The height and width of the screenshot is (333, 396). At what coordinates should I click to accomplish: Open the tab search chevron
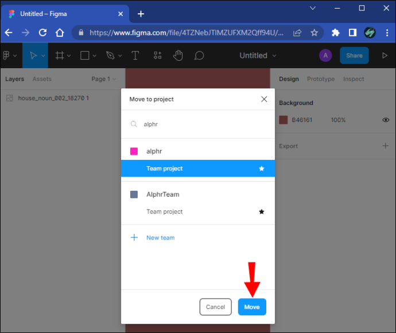(x=313, y=8)
